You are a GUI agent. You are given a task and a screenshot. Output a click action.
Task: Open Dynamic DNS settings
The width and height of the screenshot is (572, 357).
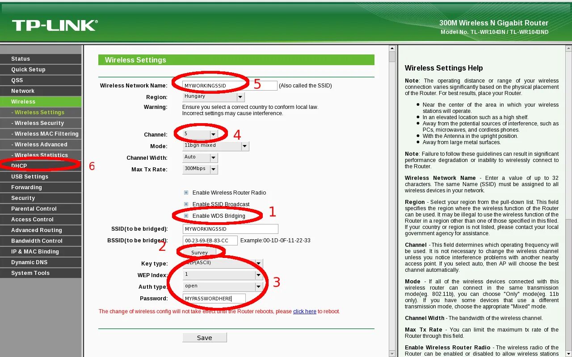41,262
